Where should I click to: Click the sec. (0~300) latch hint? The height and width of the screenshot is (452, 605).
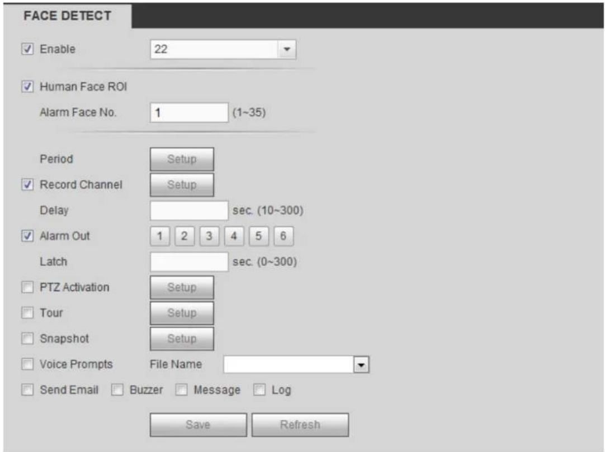(264, 262)
